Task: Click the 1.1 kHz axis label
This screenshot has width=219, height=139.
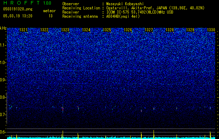Action: pyautogui.click(x=3, y=45)
